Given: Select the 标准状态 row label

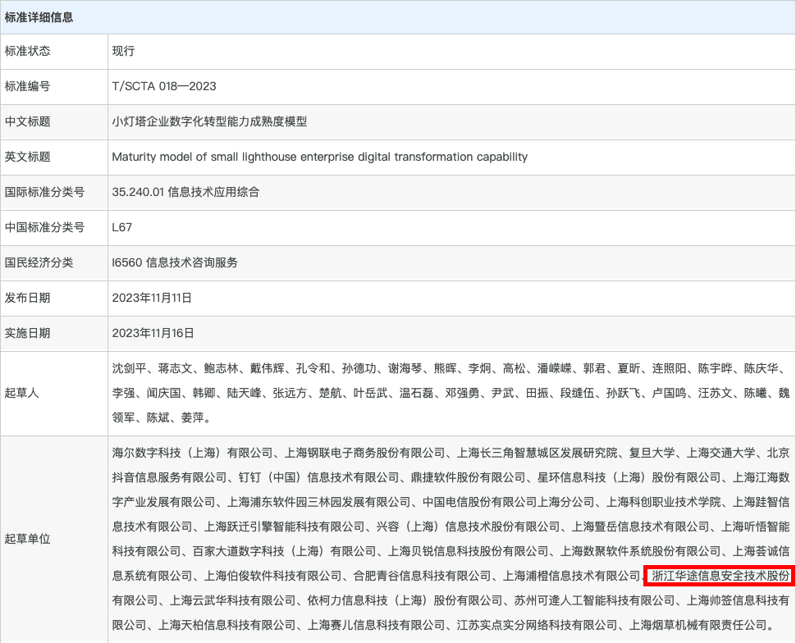Looking at the screenshot, I should click(x=28, y=51).
